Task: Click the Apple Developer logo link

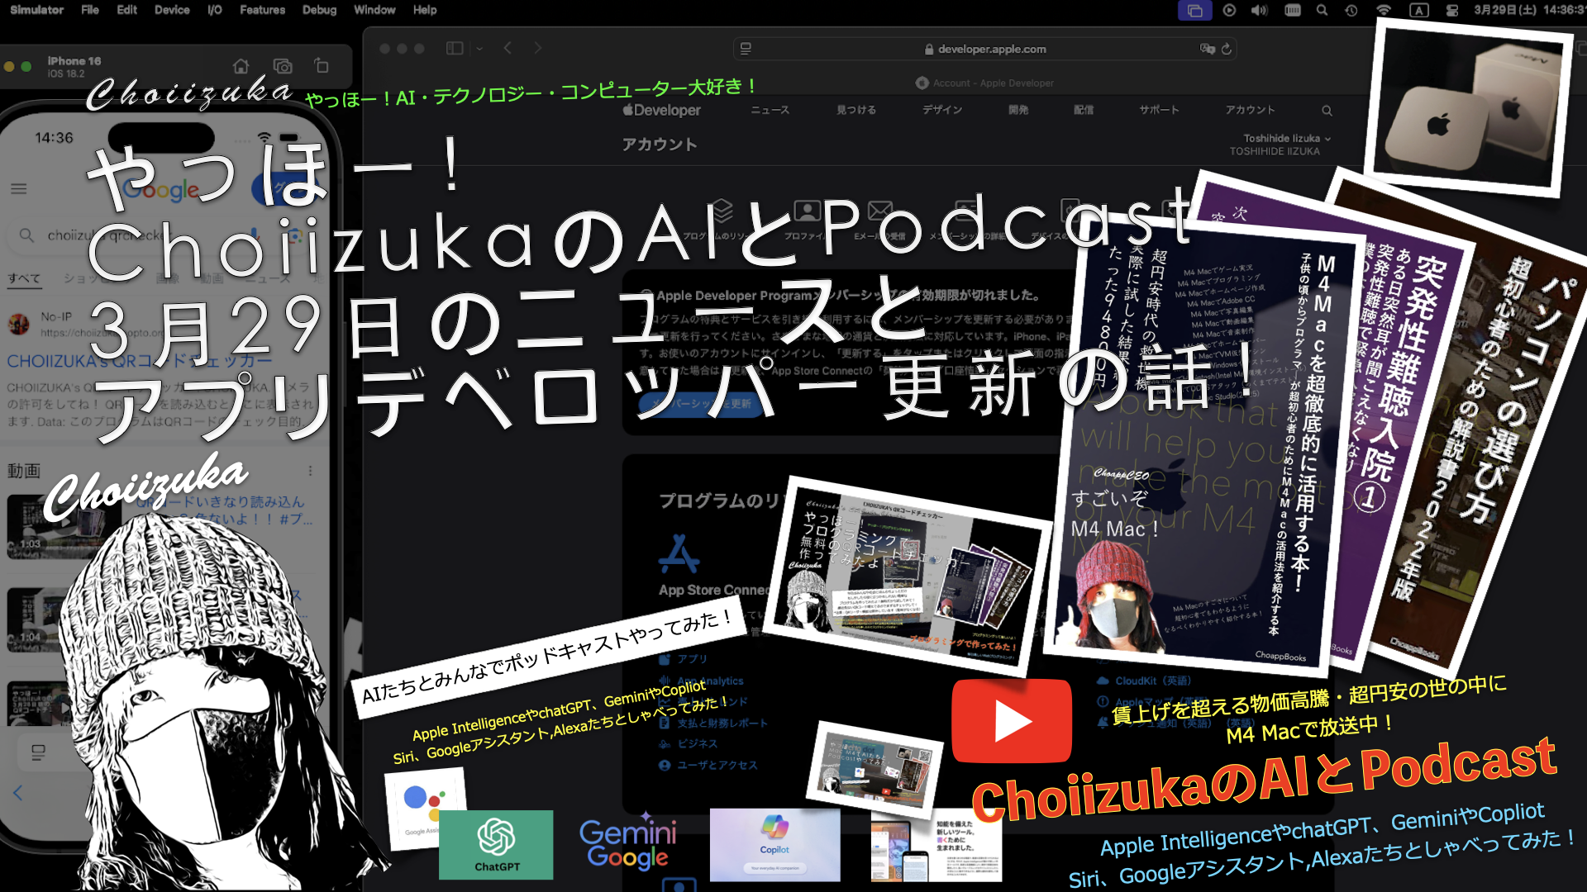Action: coord(661,110)
